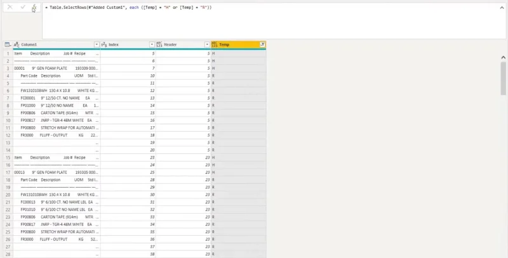508x258 pixels.
Task: Click the Temp cell 'R' in row 4
Action: pos(239,75)
